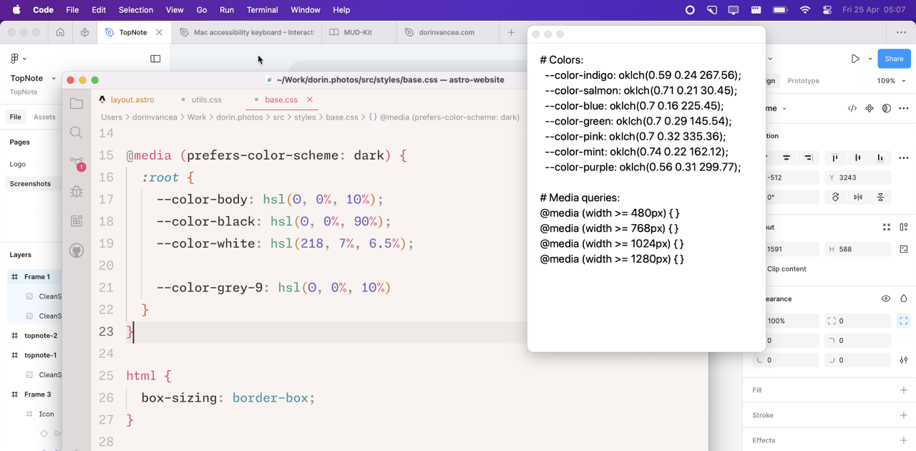The image size is (916, 451).
Task: Click the GitHub icon in activity bar
Action: point(77,251)
